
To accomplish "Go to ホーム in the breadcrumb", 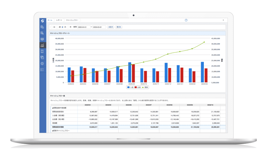I will pyautogui.click(x=50, y=20).
